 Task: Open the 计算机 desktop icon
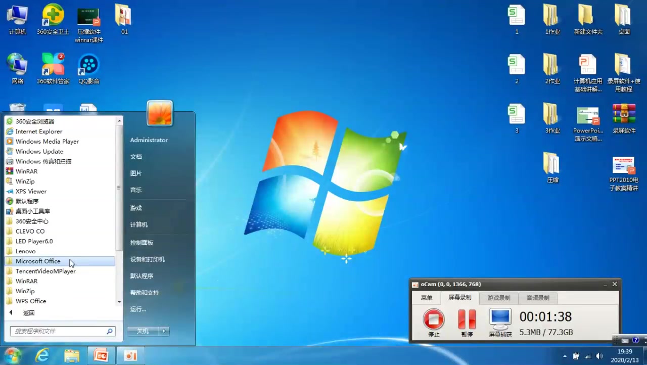pyautogui.click(x=17, y=20)
